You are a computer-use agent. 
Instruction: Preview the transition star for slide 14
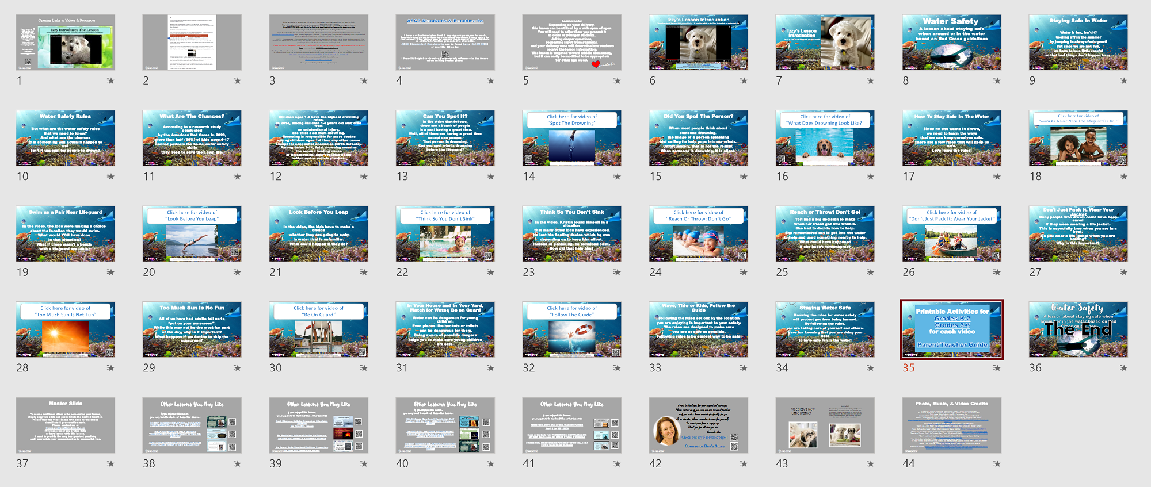(617, 177)
